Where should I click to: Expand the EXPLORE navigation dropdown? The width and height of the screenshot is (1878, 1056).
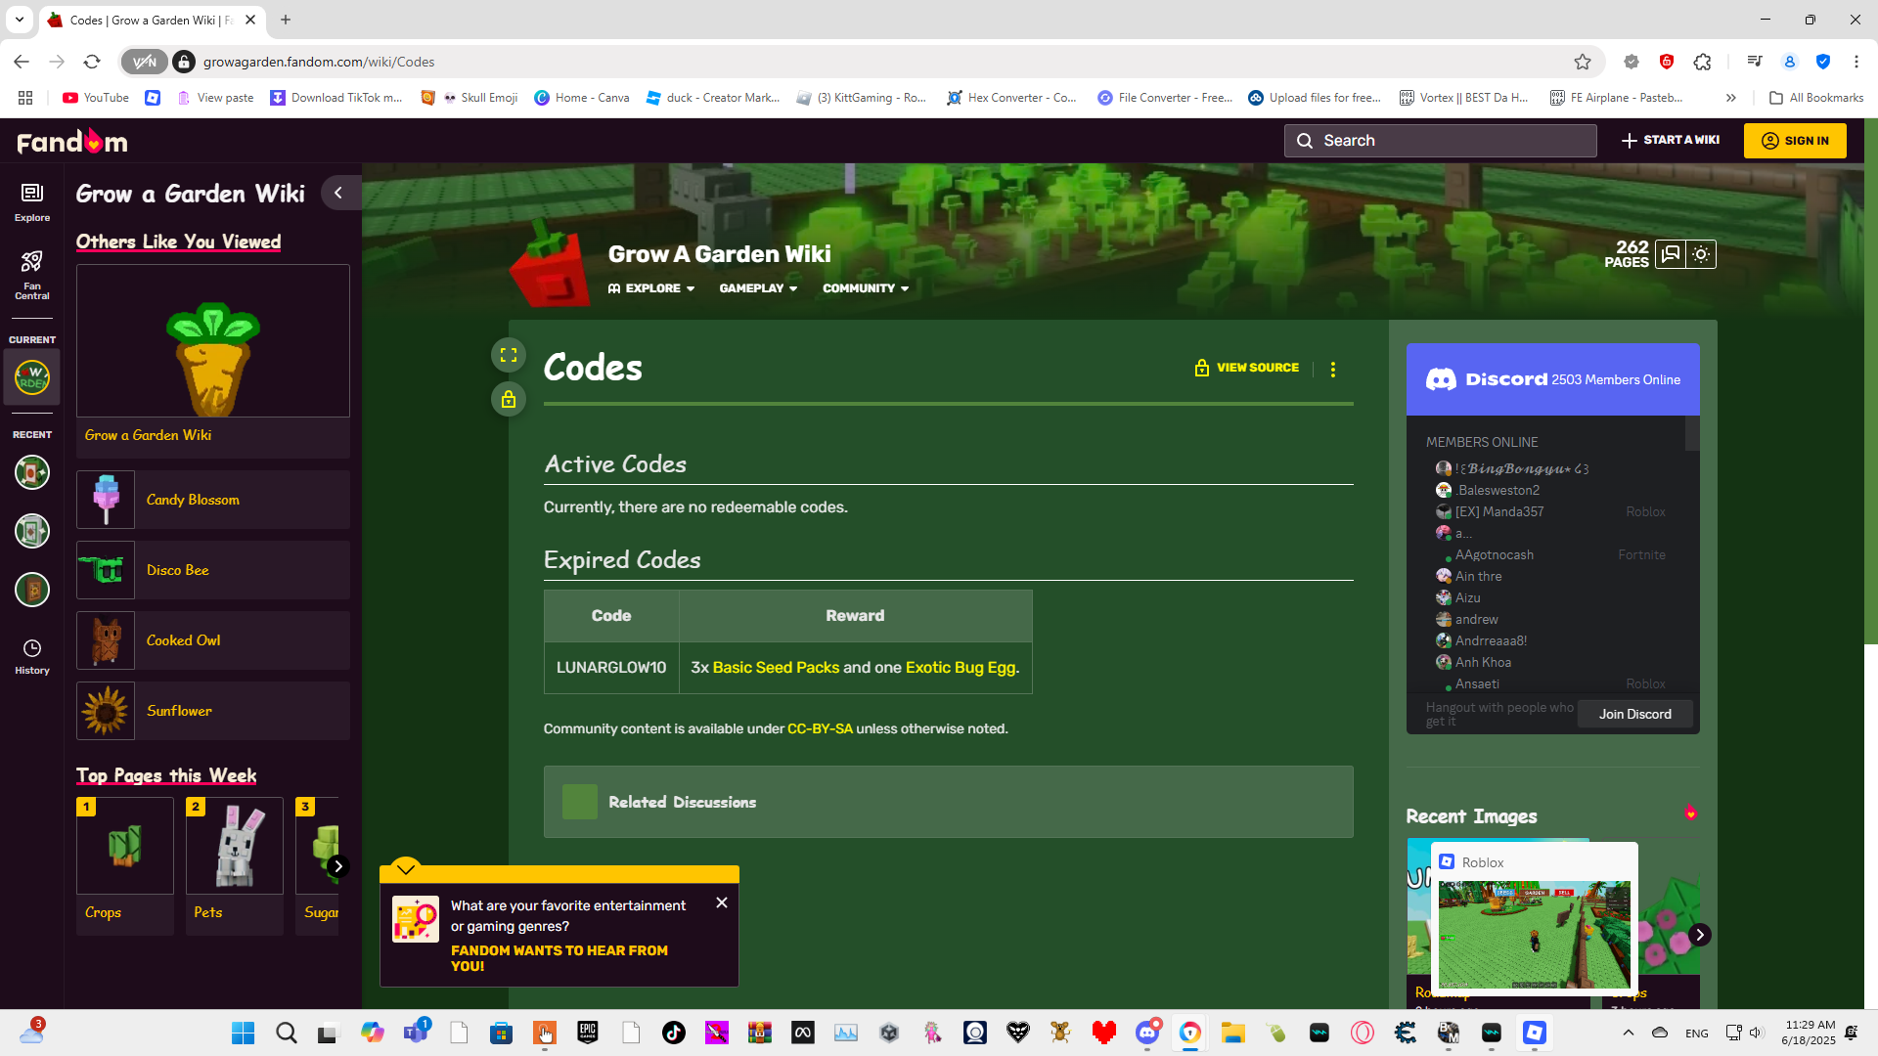651,288
